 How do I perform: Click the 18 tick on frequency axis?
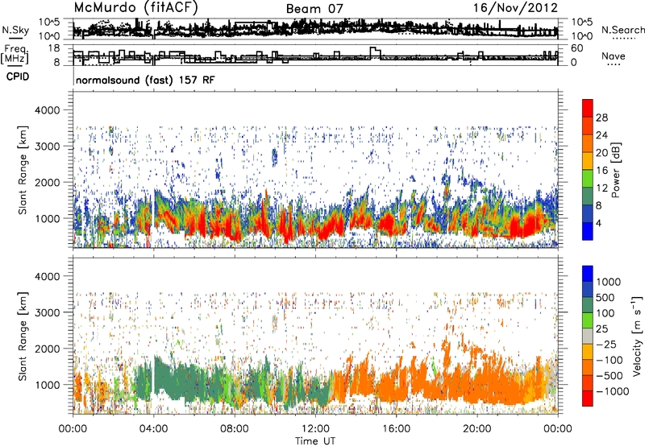point(54,48)
